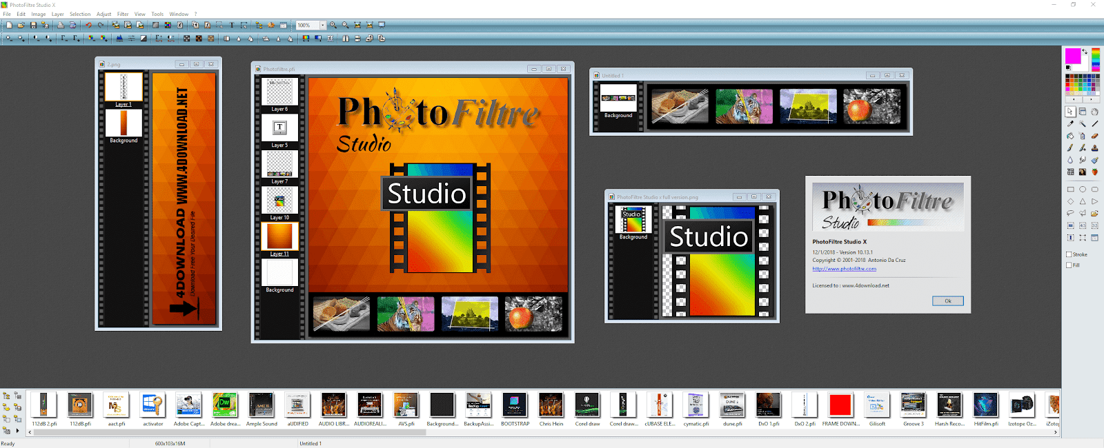
Task: Choose the Triangle selection shape
Action: 1083,201
